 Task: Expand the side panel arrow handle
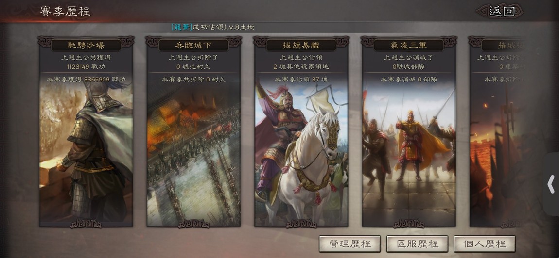coord(551,184)
